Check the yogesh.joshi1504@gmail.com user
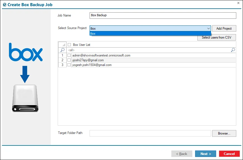Screen dimensions: 243x160 pyautogui.click(x=69, y=65)
